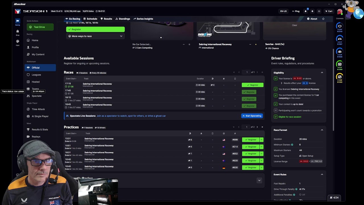This screenshot has height=205, width=364.
Task: Open the Racing section in the left rail
Action: (18, 22)
